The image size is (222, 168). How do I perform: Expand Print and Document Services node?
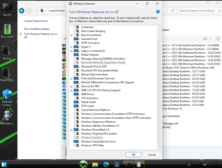tap(71, 78)
